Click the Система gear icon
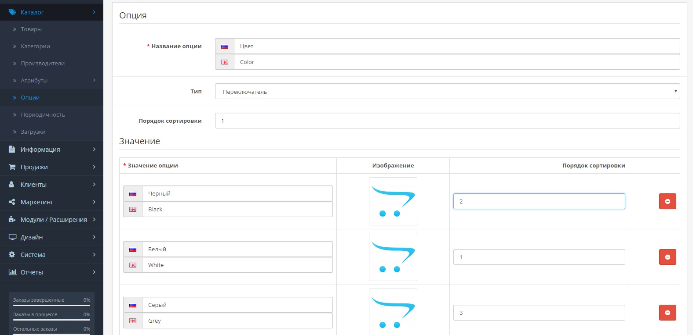 12,255
